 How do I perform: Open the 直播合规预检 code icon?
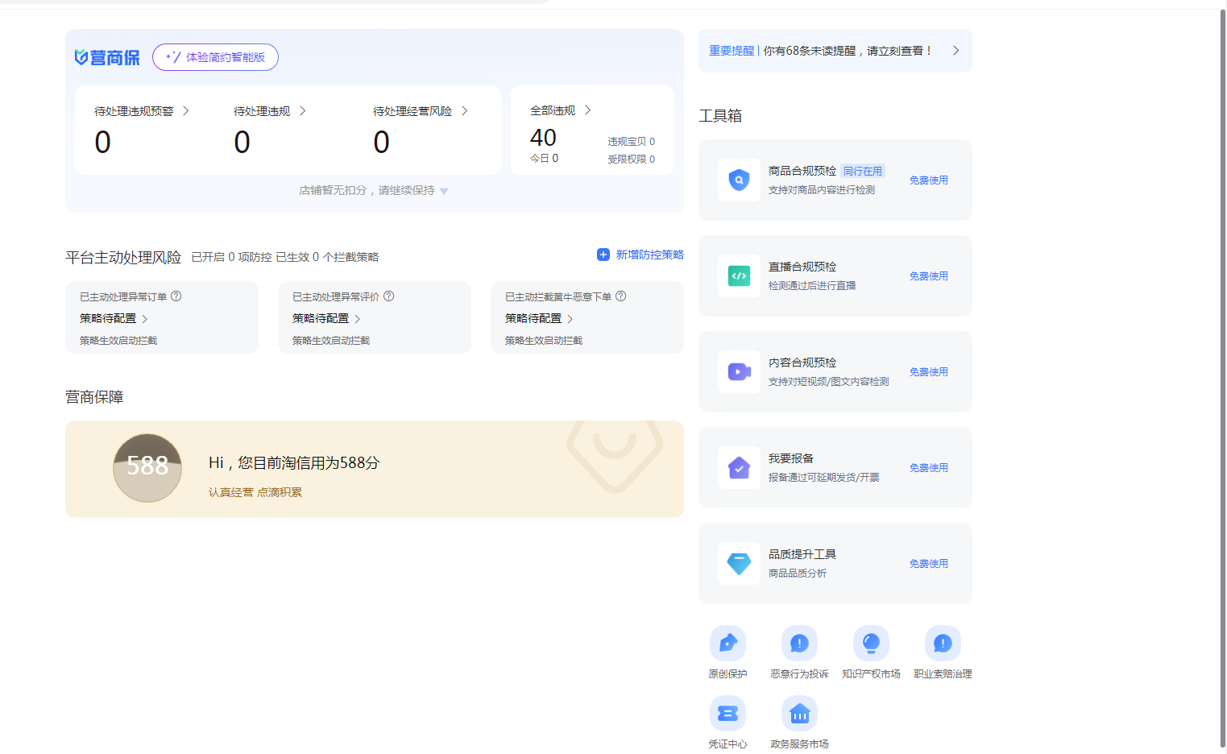coord(739,275)
